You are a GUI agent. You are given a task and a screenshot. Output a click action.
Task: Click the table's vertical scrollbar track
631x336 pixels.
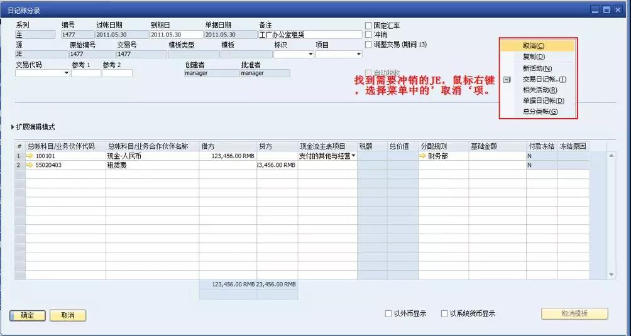(x=612, y=214)
